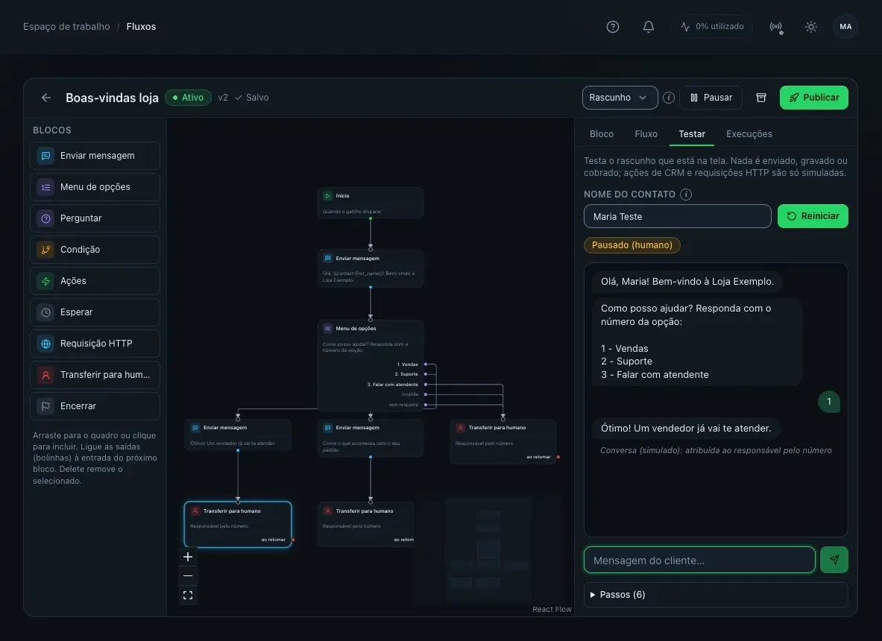Click the Pausado (humano) status badge

[x=631, y=245]
